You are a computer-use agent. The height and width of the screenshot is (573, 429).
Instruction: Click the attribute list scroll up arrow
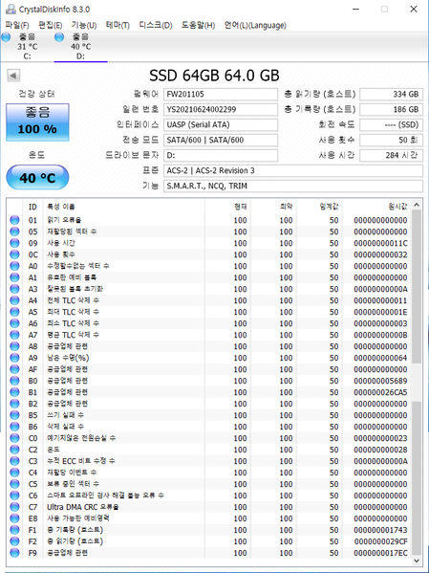[417, 205]
